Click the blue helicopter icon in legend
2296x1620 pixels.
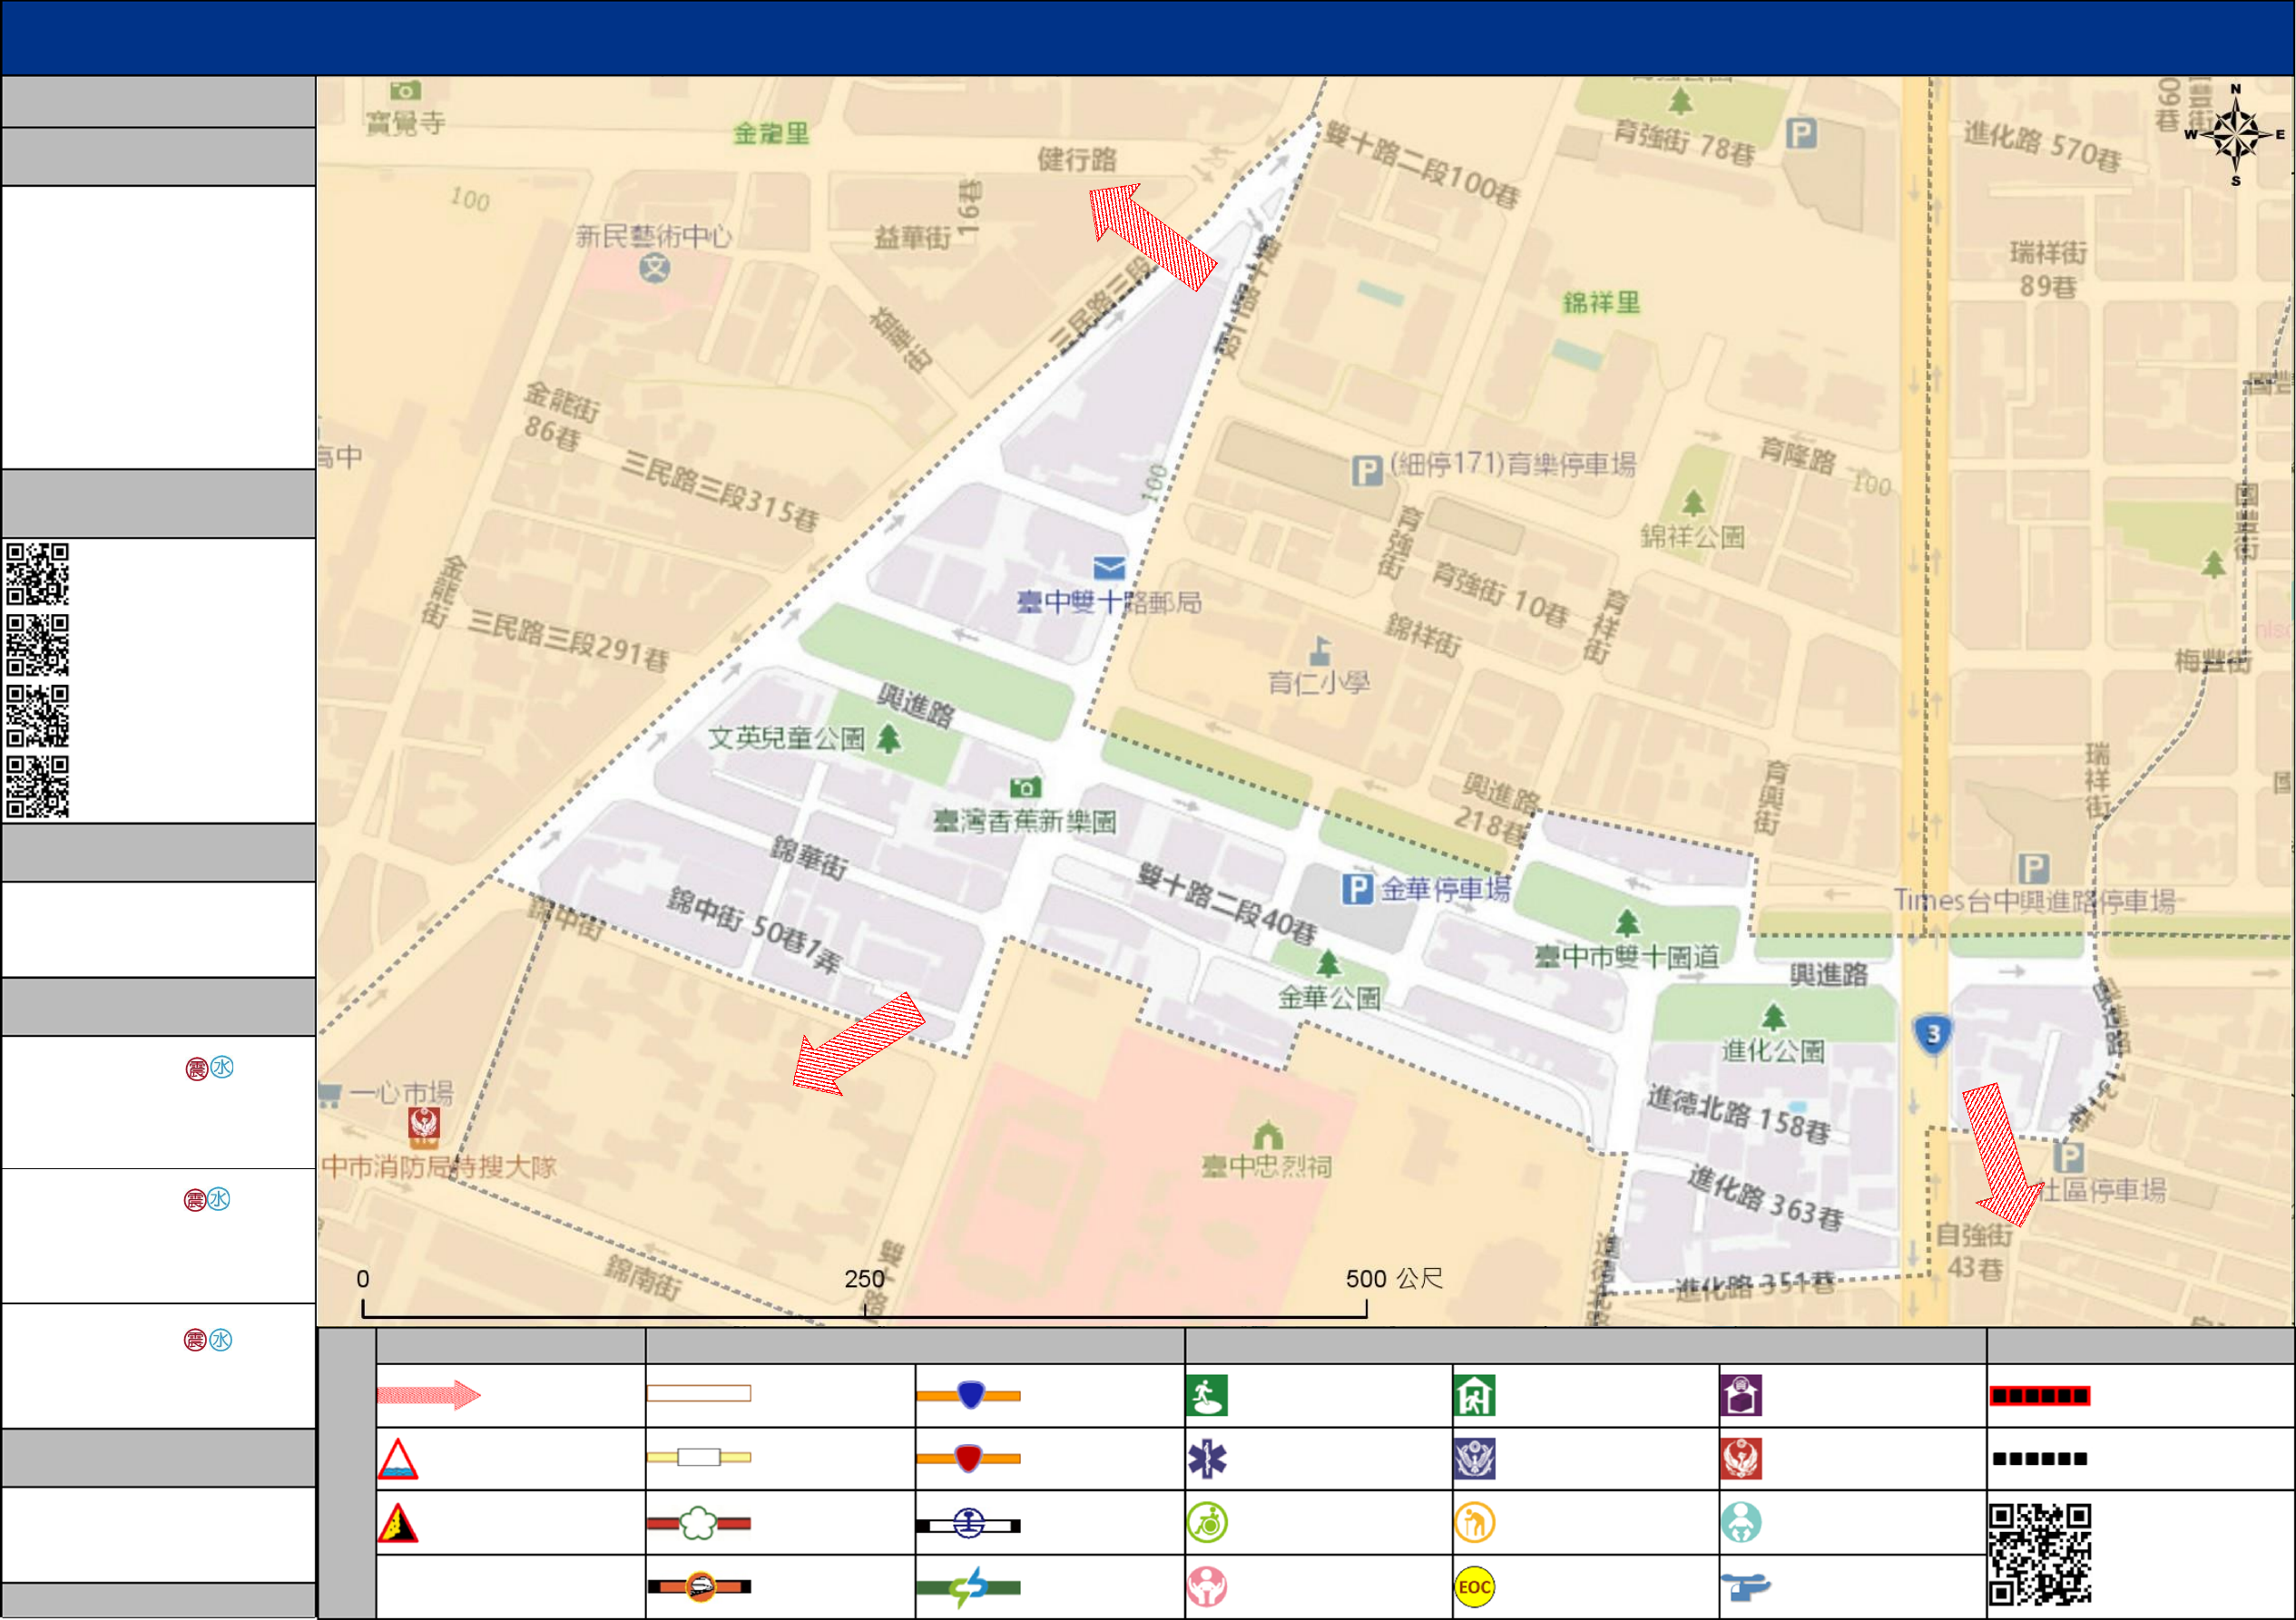click(x=1745, y=1586)
